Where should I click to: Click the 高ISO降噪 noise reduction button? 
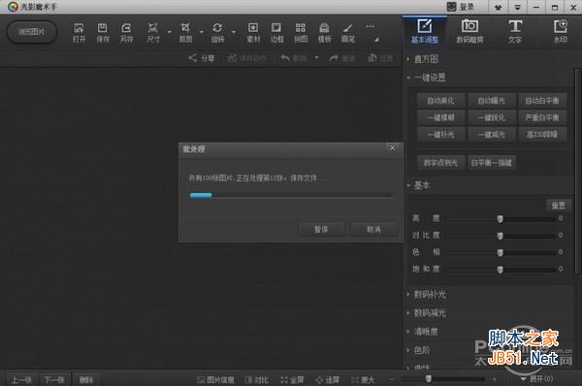pyautogui.click(x=542, y=135)
